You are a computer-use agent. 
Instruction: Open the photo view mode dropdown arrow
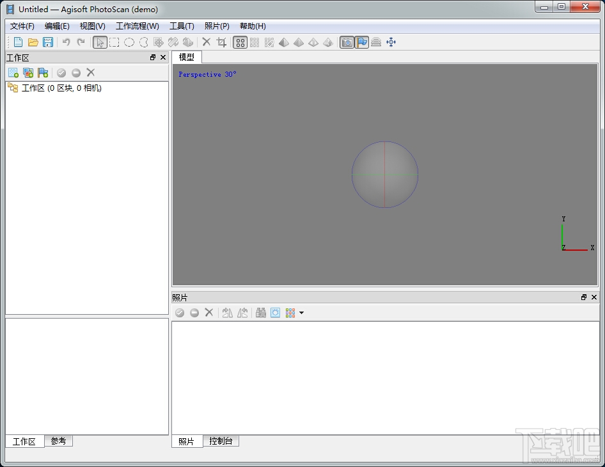point(301,313)
